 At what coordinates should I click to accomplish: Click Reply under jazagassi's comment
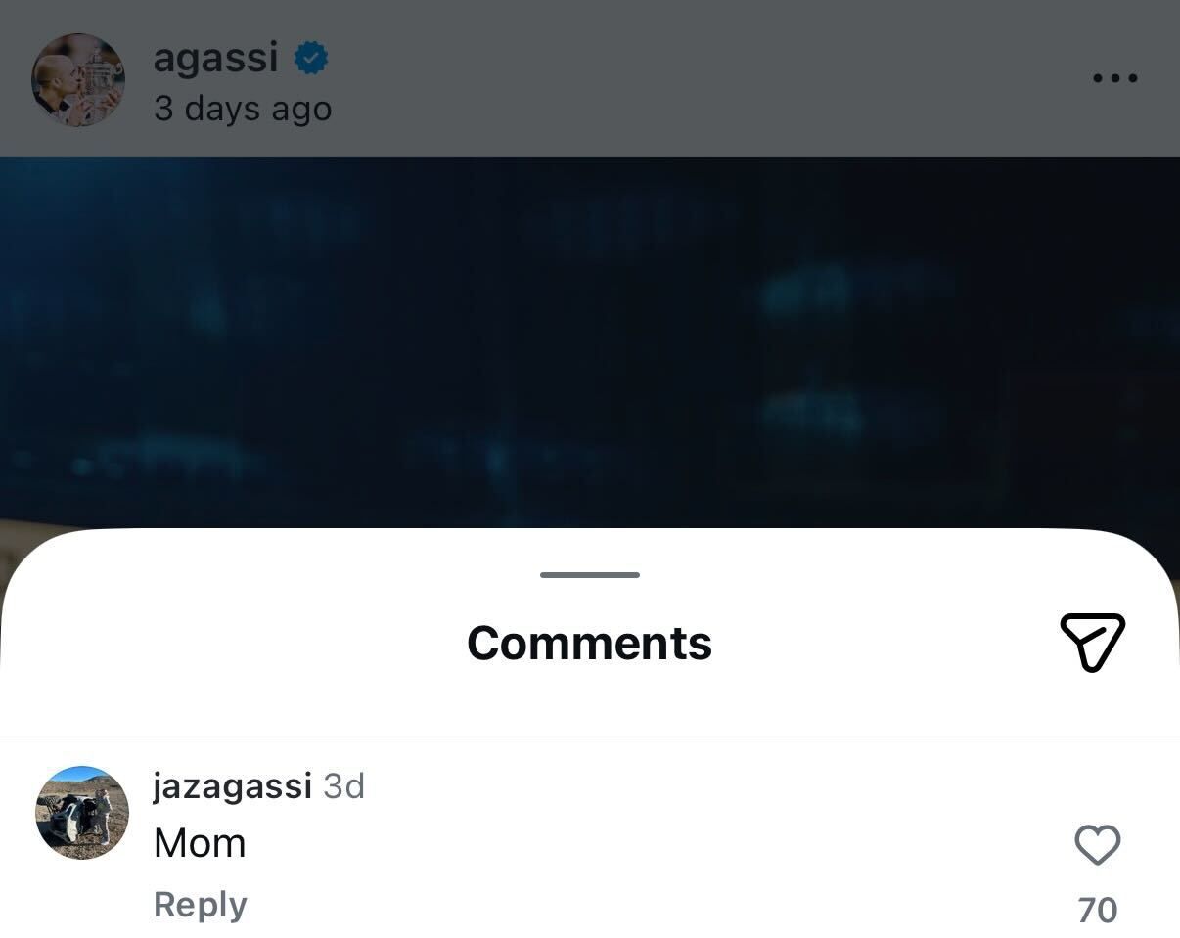[x=200, y=904]
